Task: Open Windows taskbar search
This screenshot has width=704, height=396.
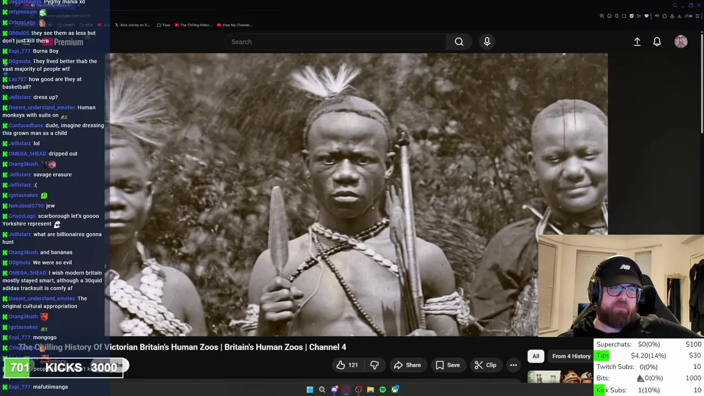Action: click(x=322, y=389)
